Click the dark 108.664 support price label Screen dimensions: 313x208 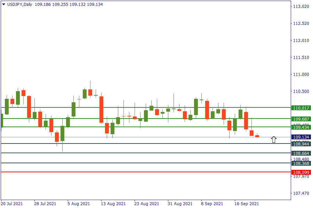301,153
